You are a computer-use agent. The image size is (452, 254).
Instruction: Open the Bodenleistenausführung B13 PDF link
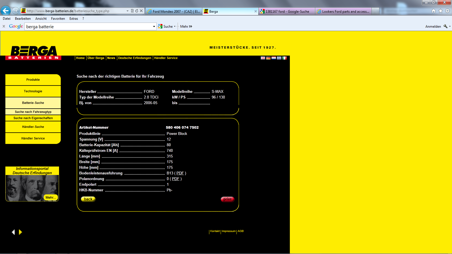[180, 173]
